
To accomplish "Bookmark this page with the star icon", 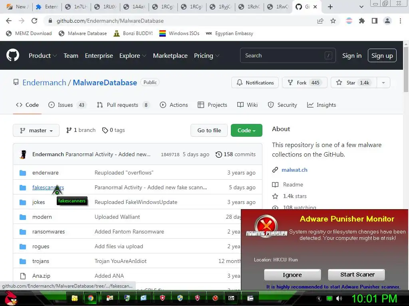I will [333, 21].
